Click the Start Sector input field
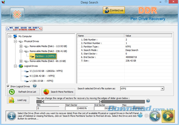 76,108
